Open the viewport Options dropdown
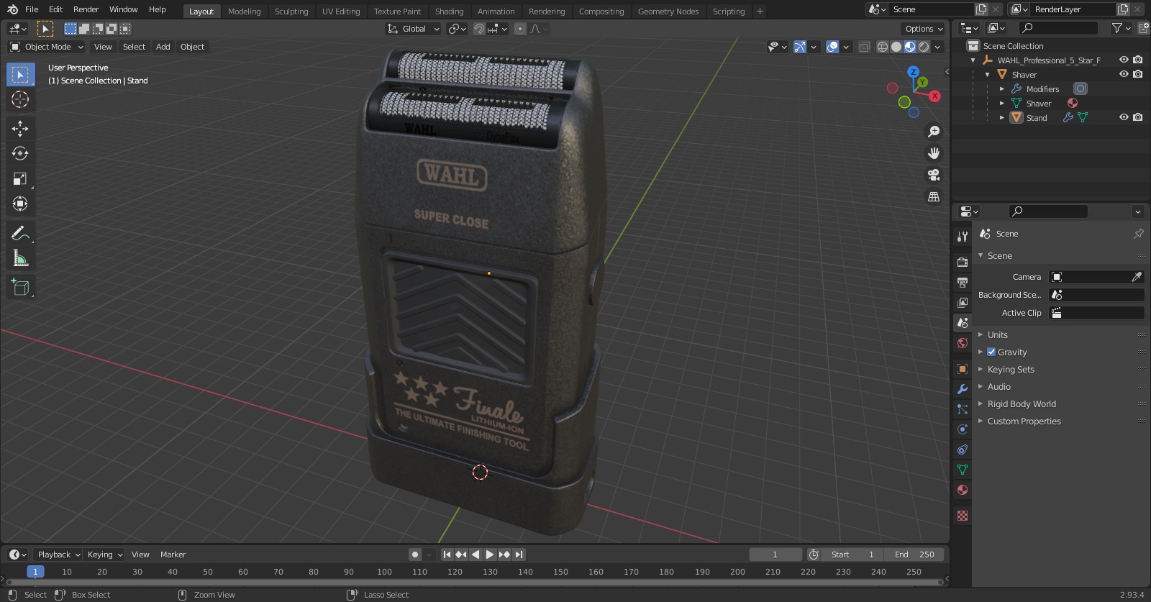The width and height of the screenshot is (1151, 602). (923, 29)
